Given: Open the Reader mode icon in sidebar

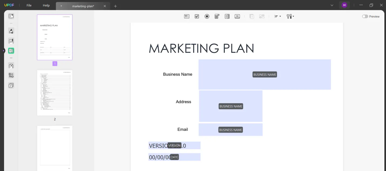Looking at the screenshot, I should pyautogui.click(x=11, y=16).
